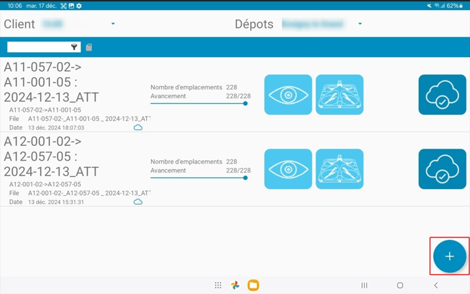Click the filter funnel icon
Viewport: 470px width, 294px height.
coord(74,47)
